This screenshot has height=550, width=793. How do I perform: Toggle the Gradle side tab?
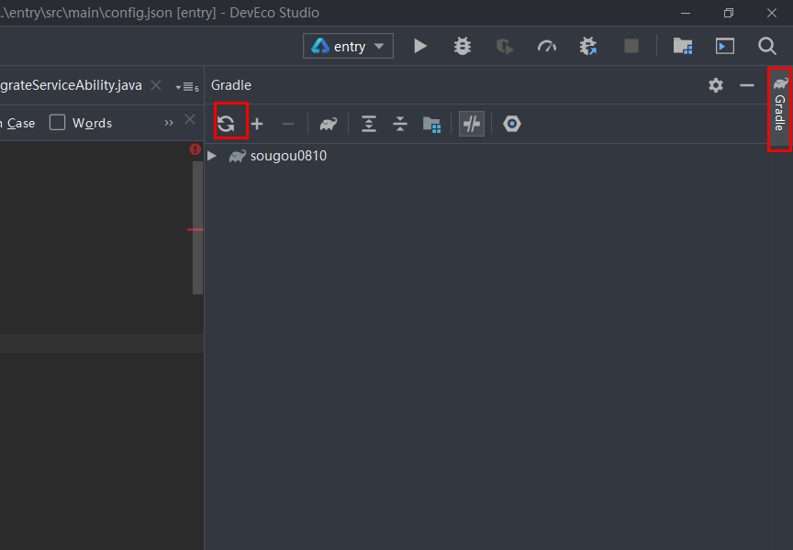click(780, 107)
